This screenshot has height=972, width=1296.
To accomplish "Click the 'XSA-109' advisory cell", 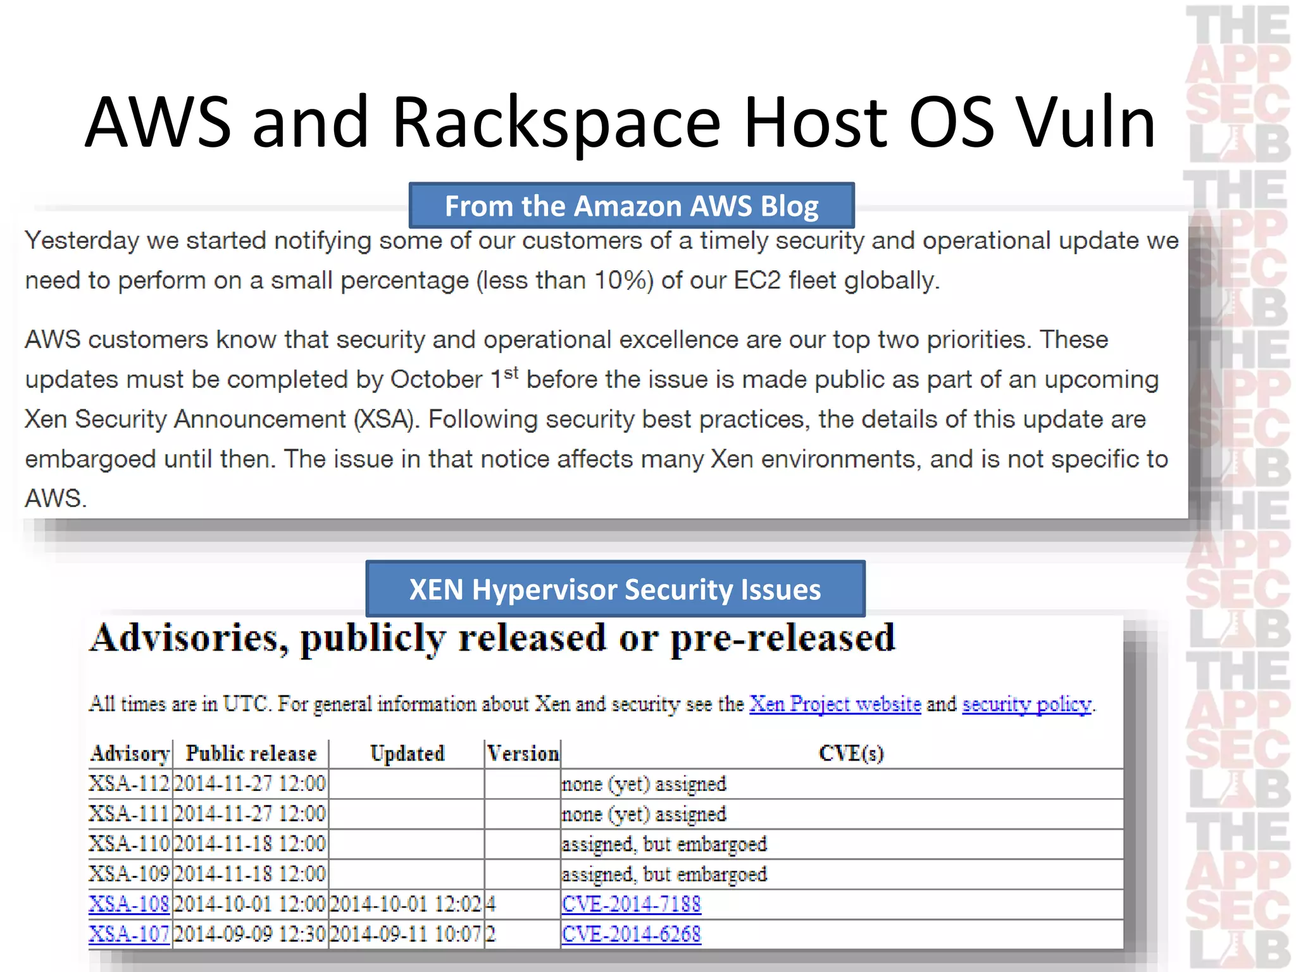I will [x=129, y=874].
